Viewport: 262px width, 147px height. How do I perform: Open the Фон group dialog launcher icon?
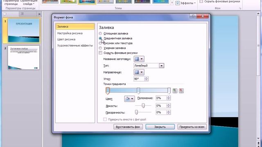[240, 8]
